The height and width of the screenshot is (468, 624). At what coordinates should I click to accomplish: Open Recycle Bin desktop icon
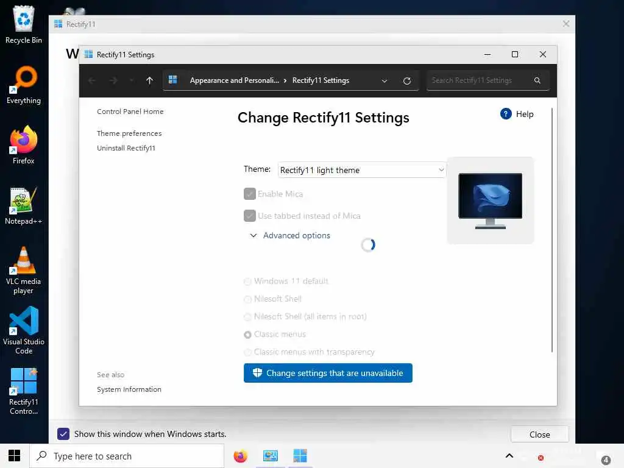24,24
